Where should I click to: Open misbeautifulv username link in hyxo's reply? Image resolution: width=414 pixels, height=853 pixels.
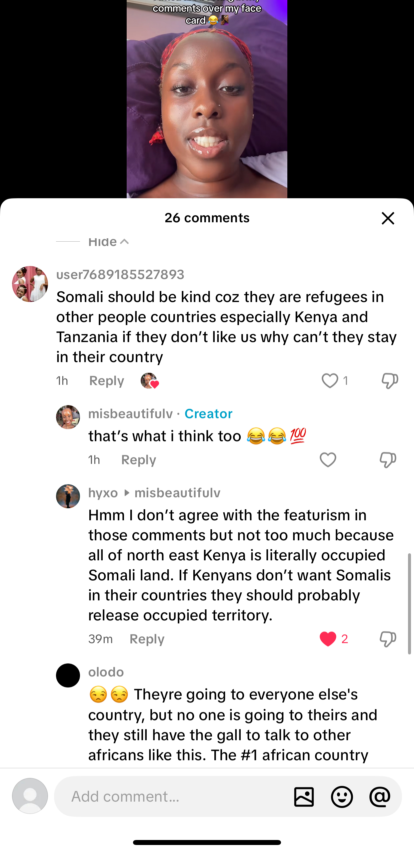[177, 493]
